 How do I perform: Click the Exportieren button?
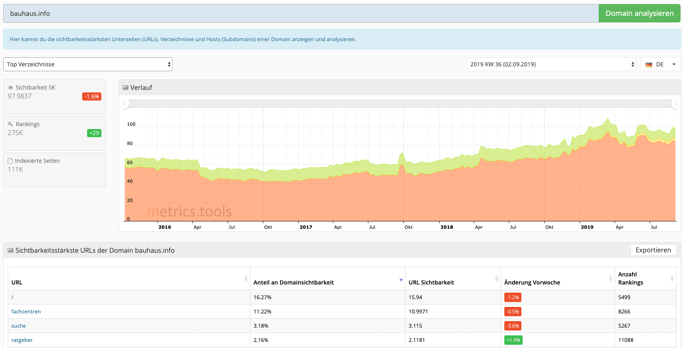pos(653,250)
